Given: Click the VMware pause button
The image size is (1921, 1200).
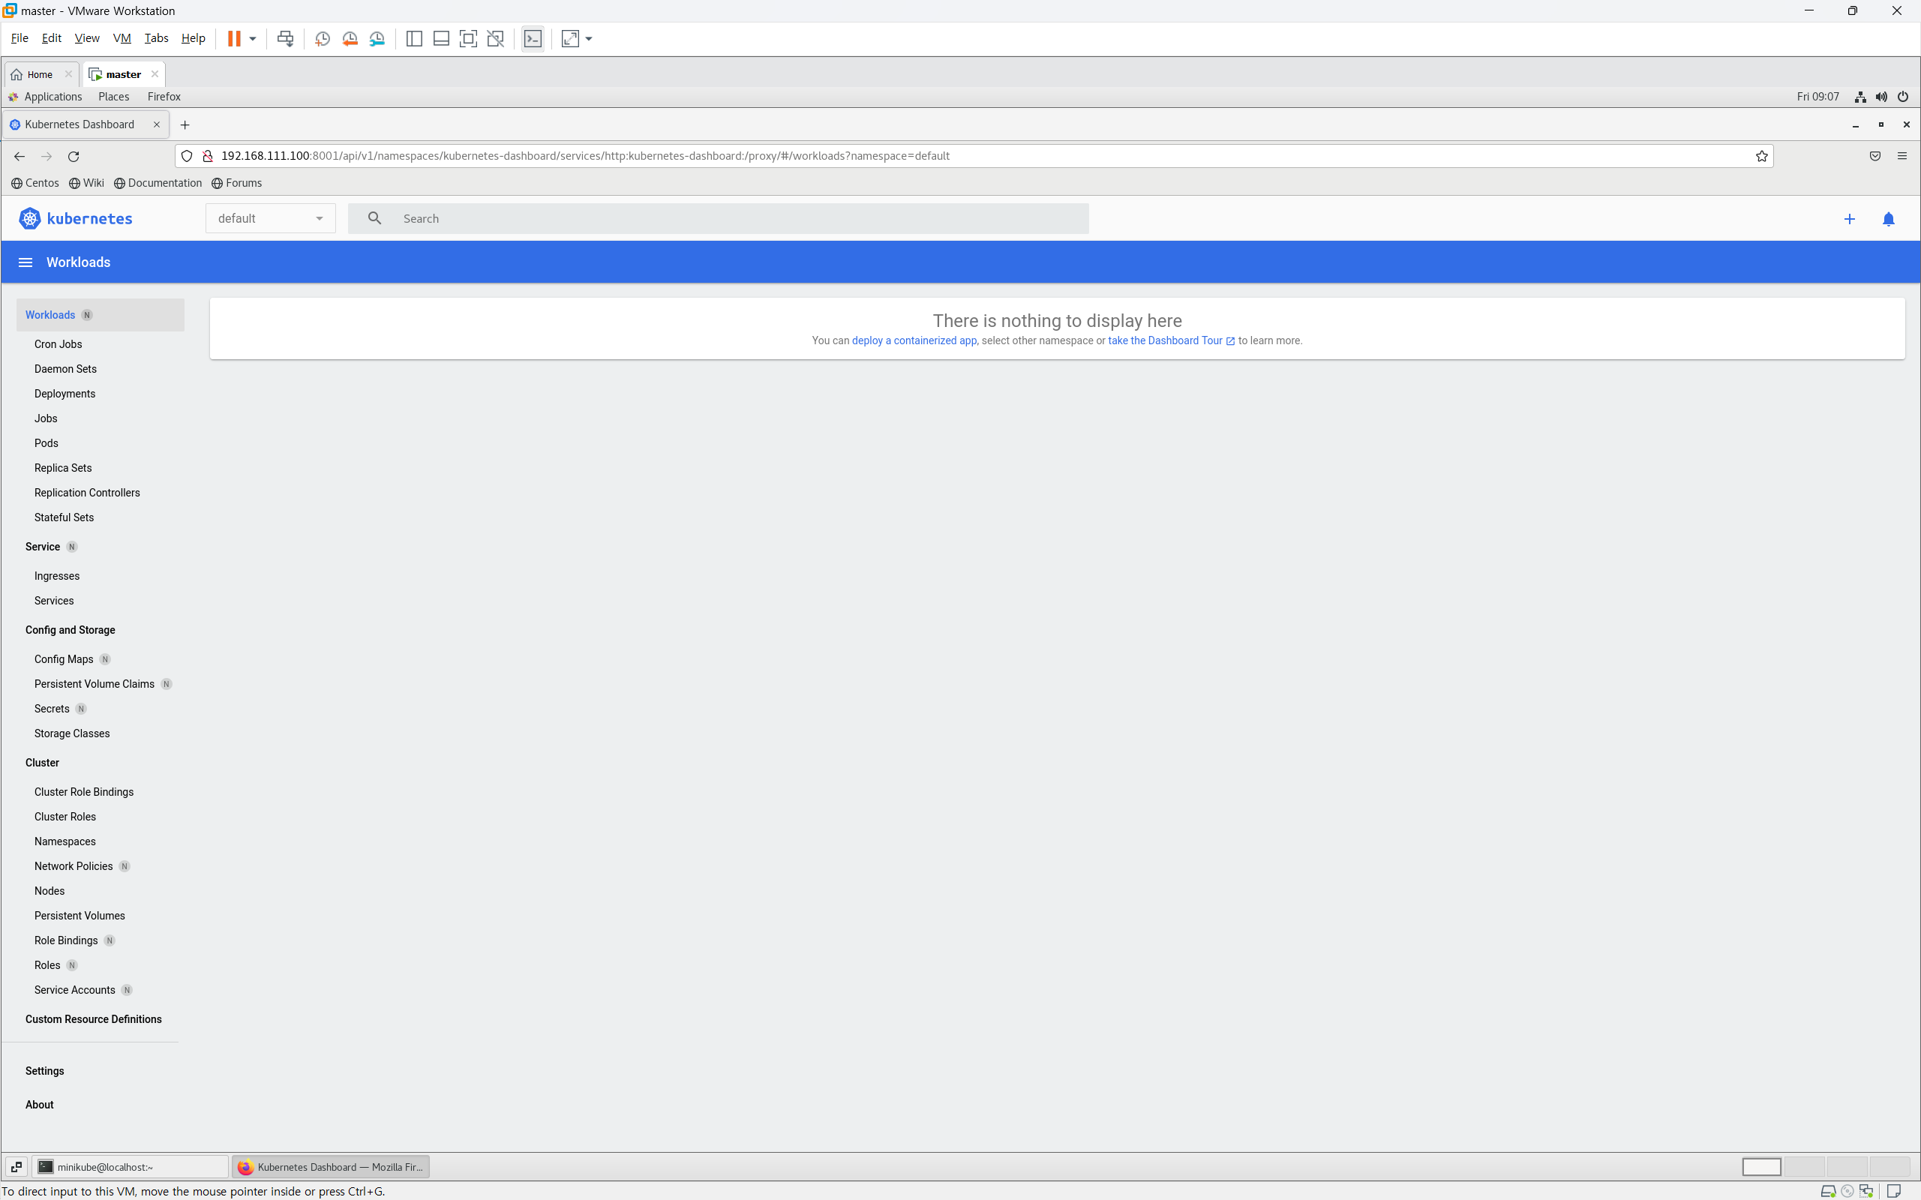Looking at the screenshot, I should pos(233,39).
